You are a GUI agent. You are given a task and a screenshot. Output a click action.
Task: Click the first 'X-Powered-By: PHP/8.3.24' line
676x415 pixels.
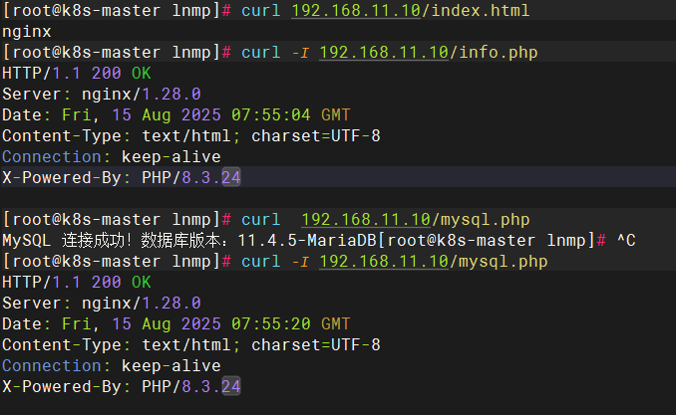click(x=122, y=177)
